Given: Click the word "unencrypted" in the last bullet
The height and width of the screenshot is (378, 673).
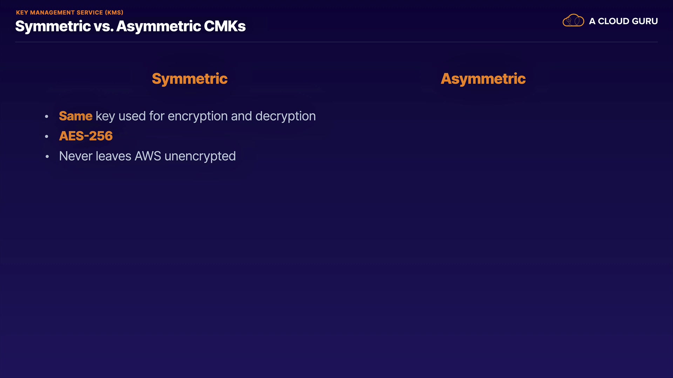Looking at the screenshot, I should pos(200,156).
